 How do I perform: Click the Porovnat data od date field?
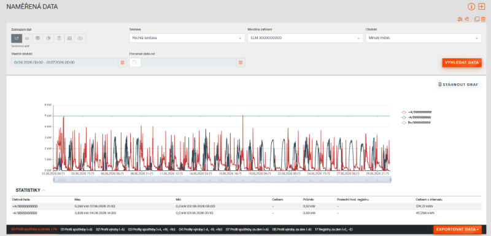coord(188,63)
